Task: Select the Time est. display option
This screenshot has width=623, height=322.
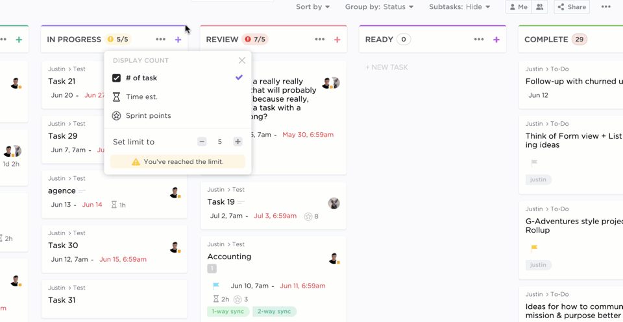Action: 177,97
